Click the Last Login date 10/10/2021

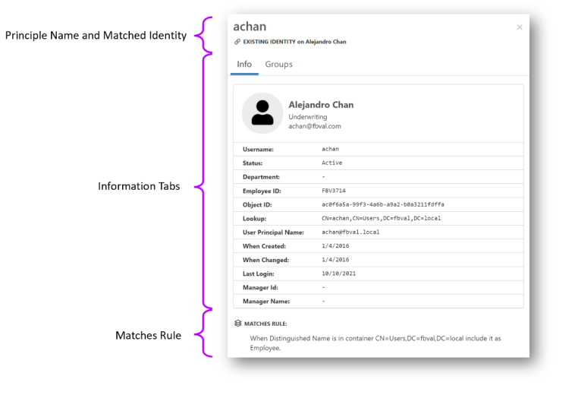coord(338,273)
